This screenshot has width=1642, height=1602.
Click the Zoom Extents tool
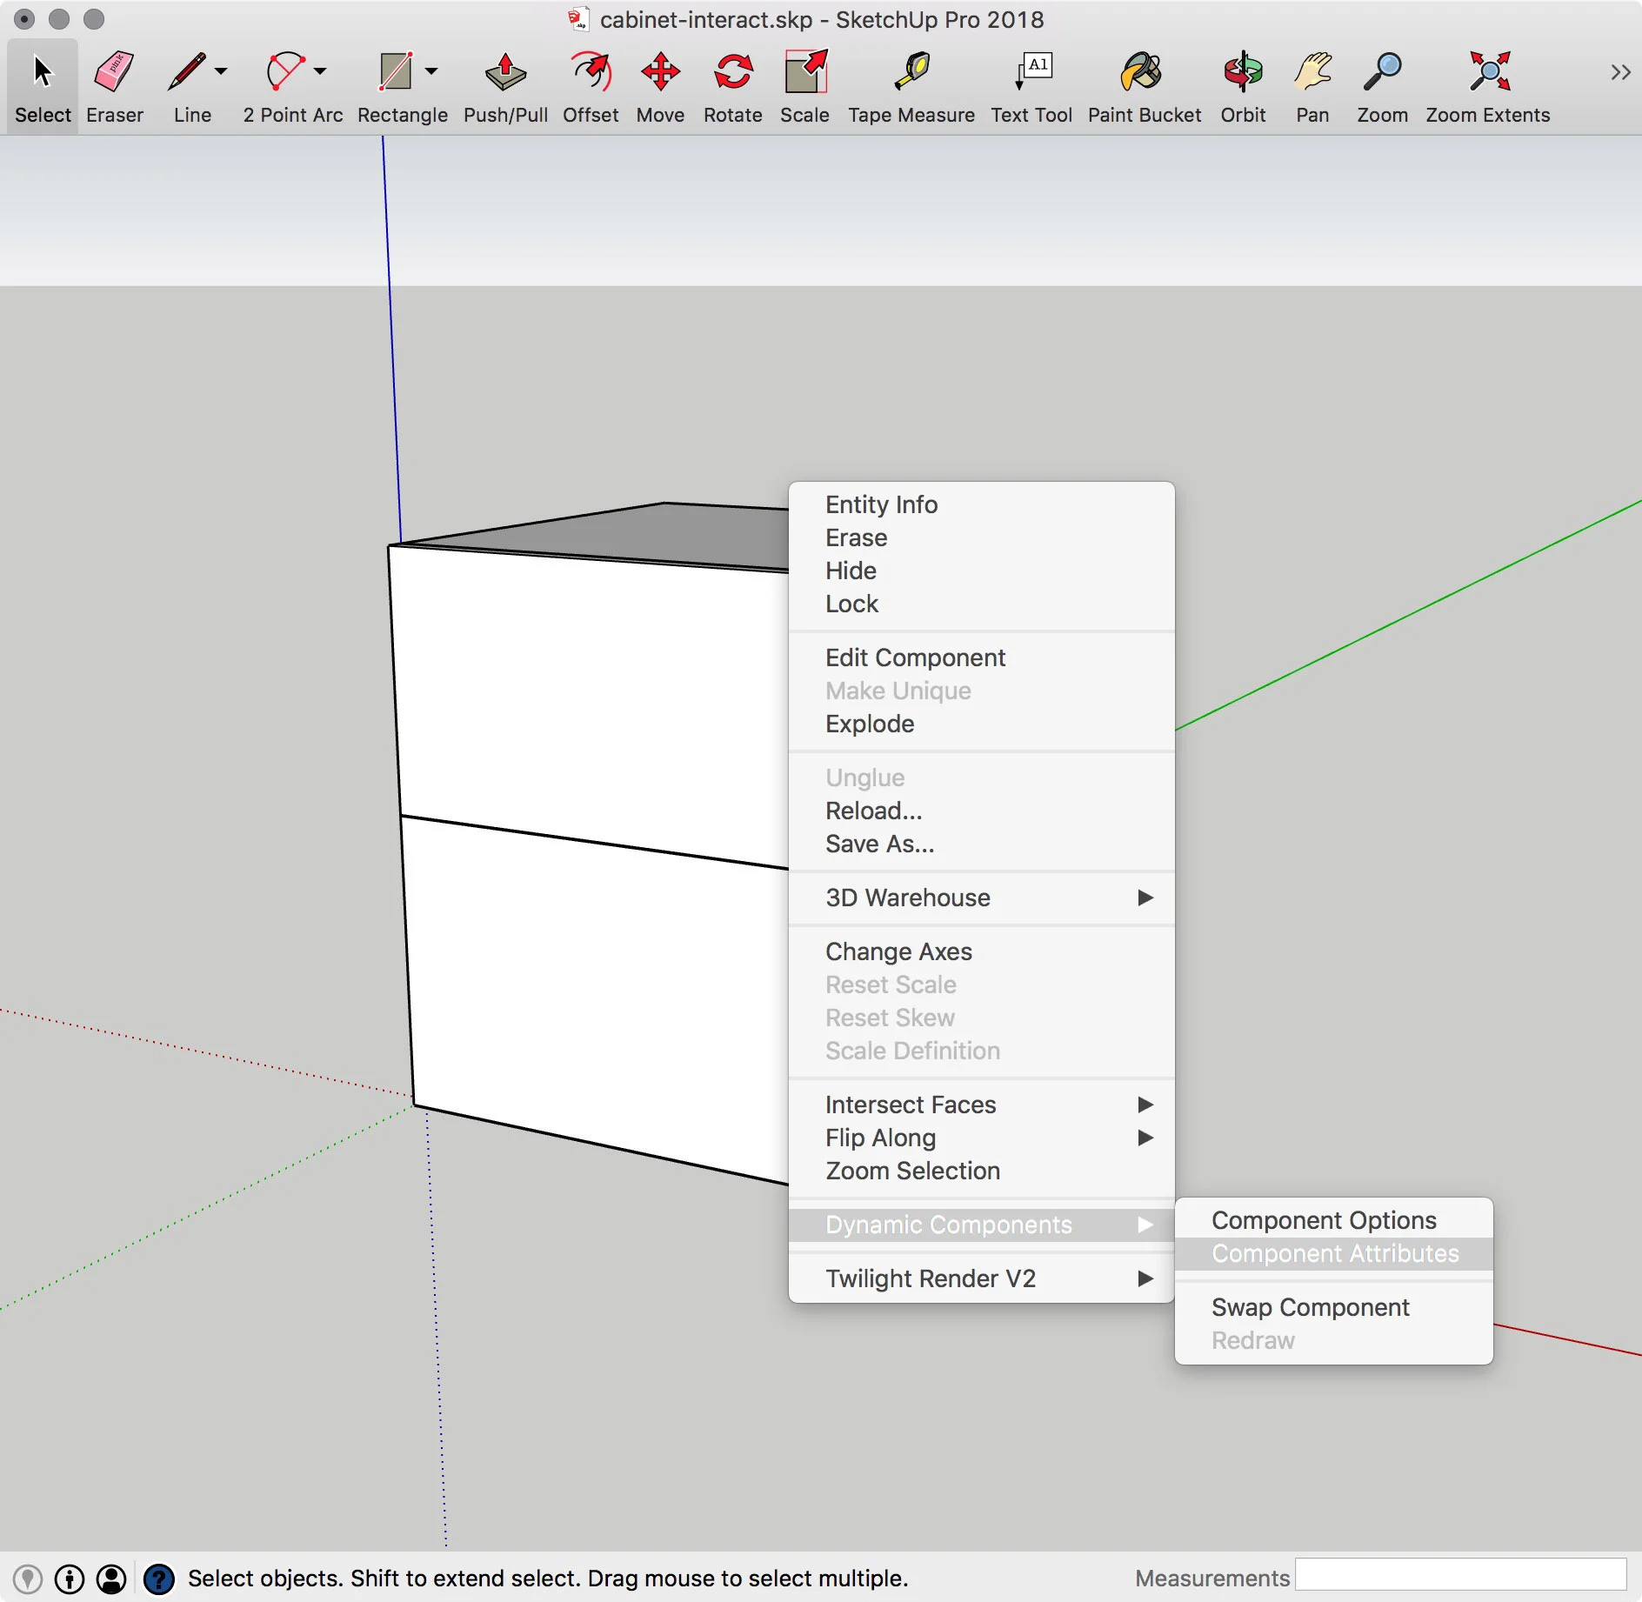click(x=1488, y=86)
